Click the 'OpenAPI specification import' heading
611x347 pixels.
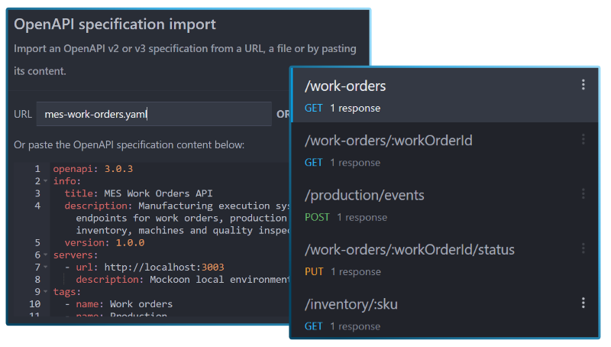pos(115,24)
